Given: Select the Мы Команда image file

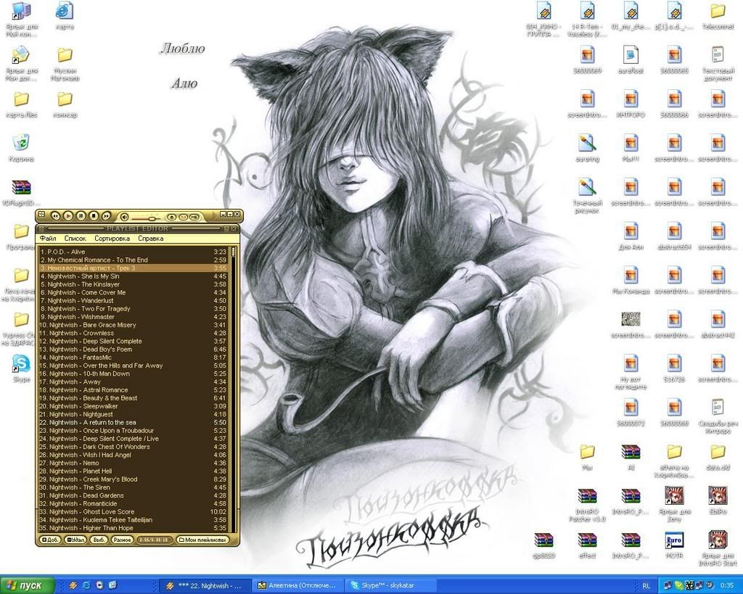Looking at the screenshot, I should (631, 279).
